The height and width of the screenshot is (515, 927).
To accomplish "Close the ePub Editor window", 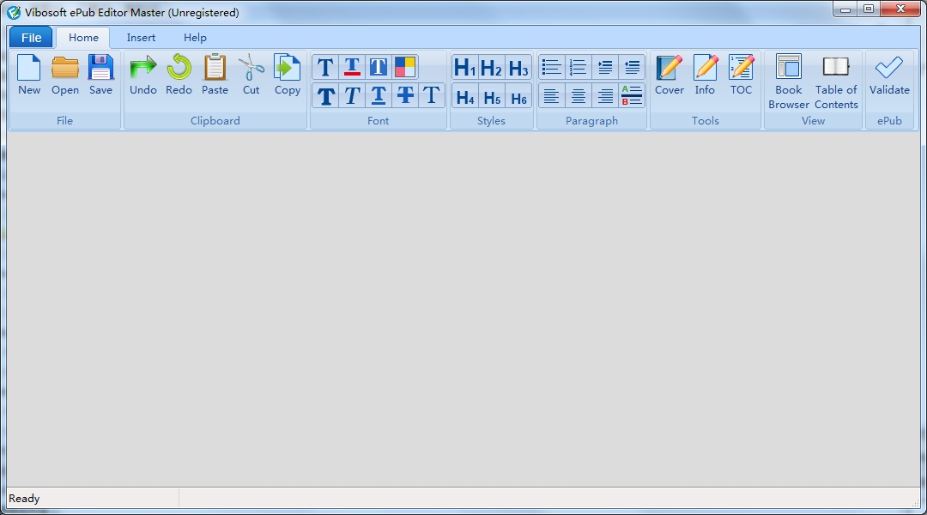I will pyautogui.click(x=900, y=9).
